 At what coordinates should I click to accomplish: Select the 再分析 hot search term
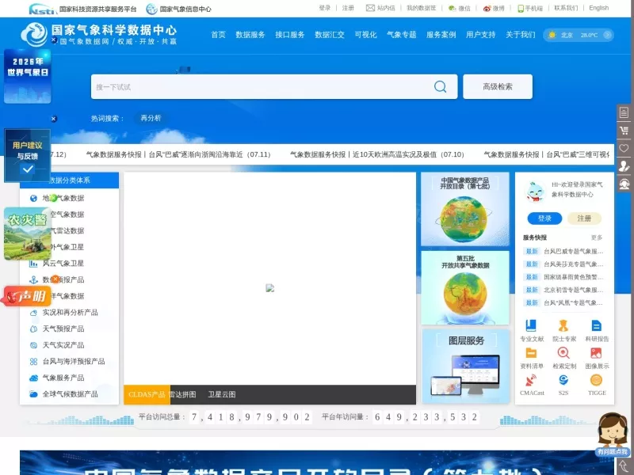coord(151,118)
